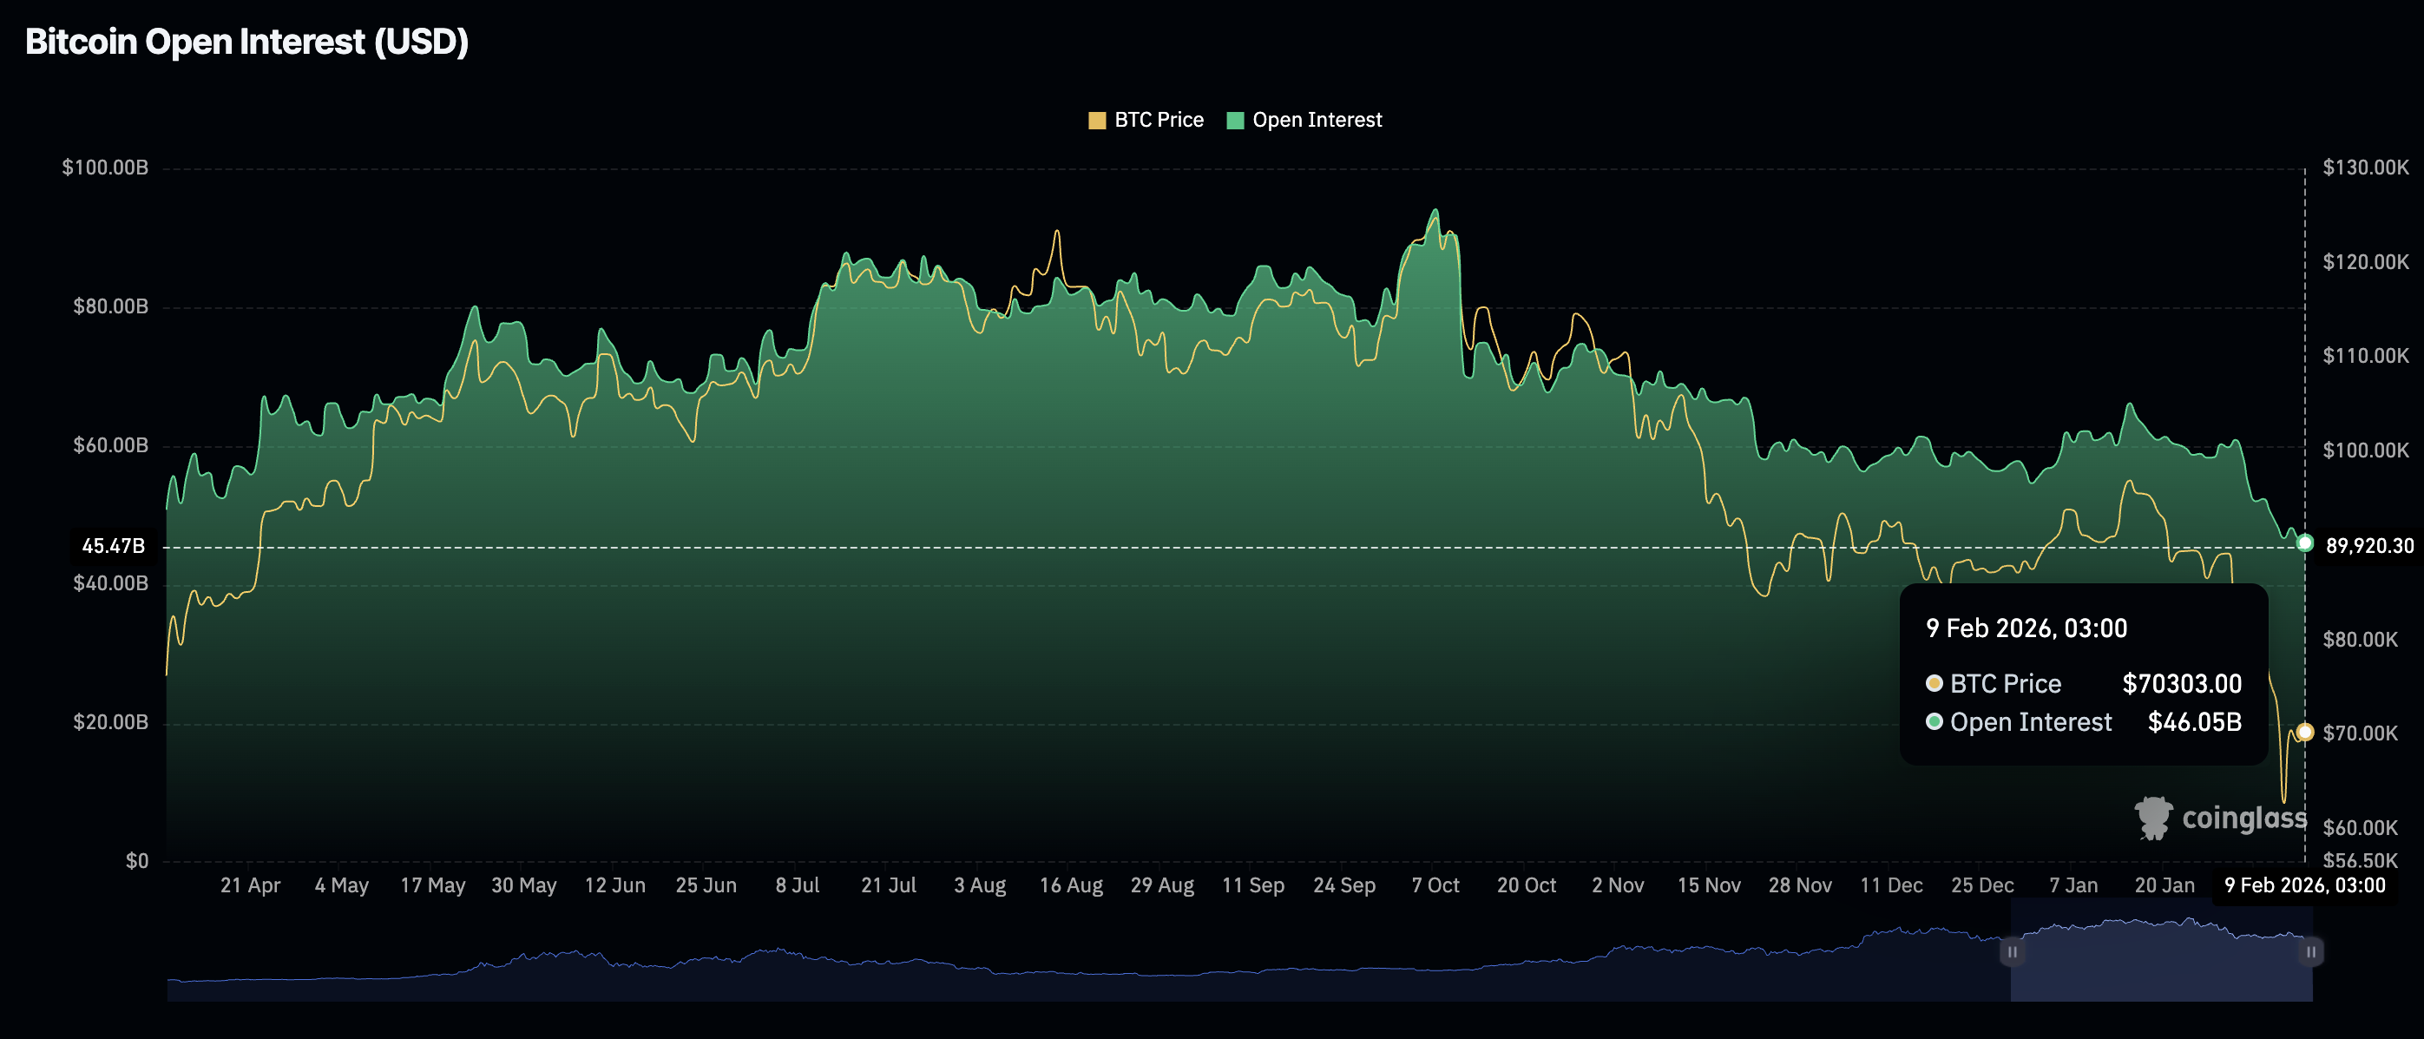Click yellow BTC Price marker at chart edge
This screenshot has width=2424, height=1039.
(x=2304, y=731)
